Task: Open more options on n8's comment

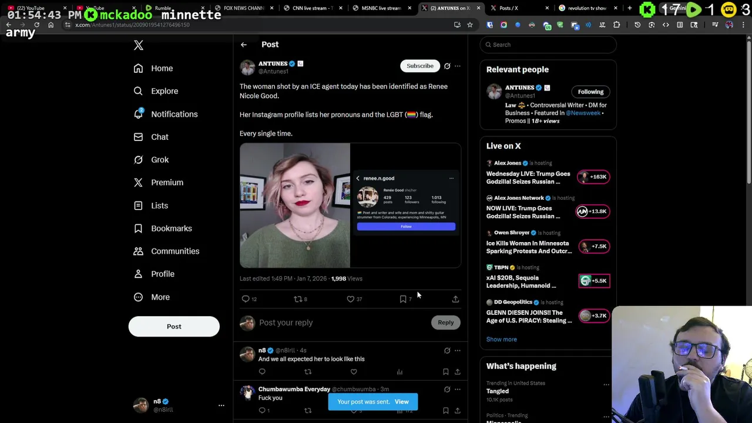Action: coord(458,350)
